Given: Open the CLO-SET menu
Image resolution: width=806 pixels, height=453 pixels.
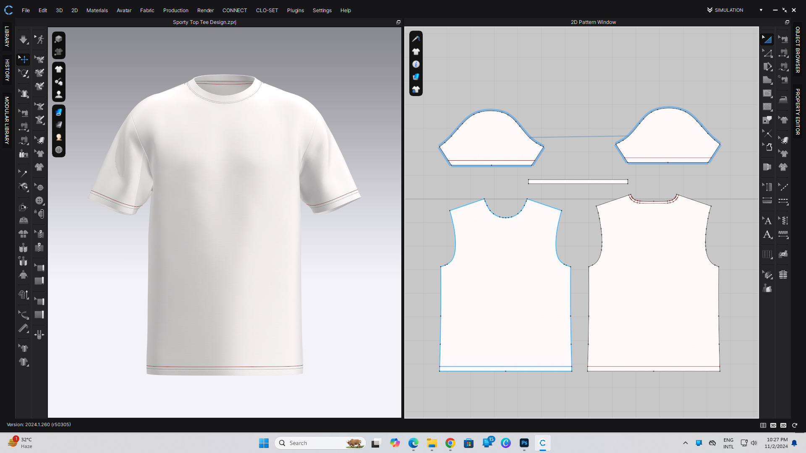Looking at the screenshot, I should pos(267,10).
